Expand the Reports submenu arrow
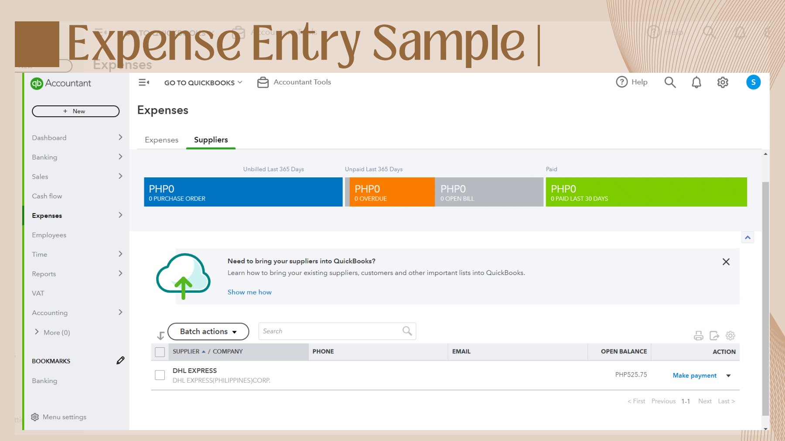The image size is (785, 441). point(120,274)
